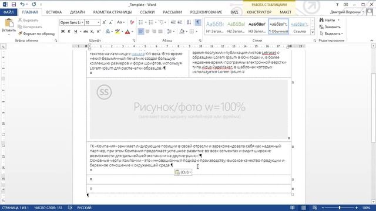Increase font size with the larger A icon
This screenshot has height=211, width=376.
pyautogui.click(x=104, y=22)
